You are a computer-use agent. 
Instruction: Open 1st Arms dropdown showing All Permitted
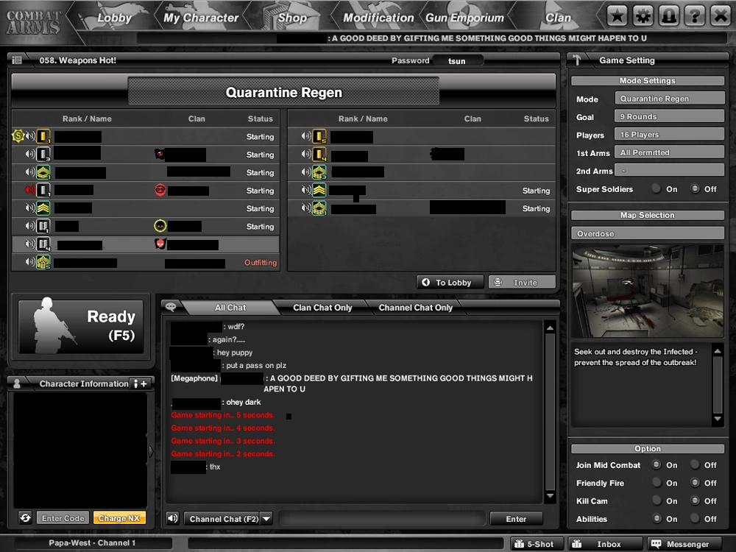pos(669,152)
